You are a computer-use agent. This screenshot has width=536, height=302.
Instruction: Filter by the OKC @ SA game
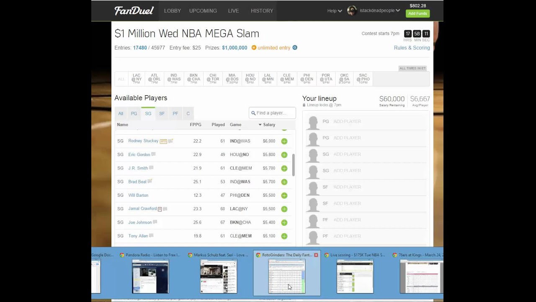click(x=344, y=79)
